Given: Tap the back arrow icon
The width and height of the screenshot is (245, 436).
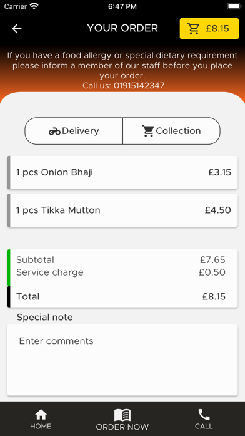Looking at the screenshot, I should point(17,29).
